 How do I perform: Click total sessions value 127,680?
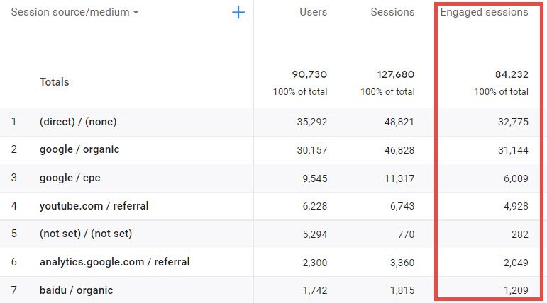pos(396,74)
